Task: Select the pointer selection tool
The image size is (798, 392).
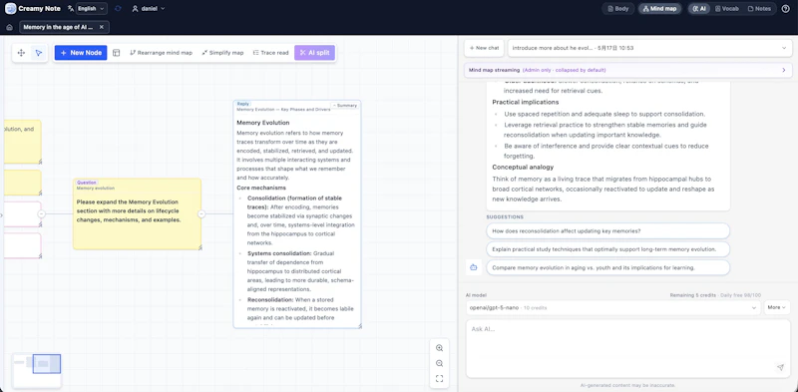Action: pos(39,53)
